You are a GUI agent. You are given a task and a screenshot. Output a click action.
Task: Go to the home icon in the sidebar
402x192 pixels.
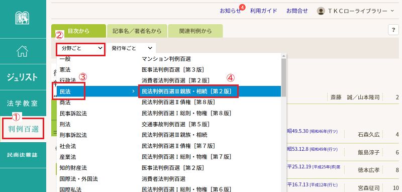click(22, 51)
